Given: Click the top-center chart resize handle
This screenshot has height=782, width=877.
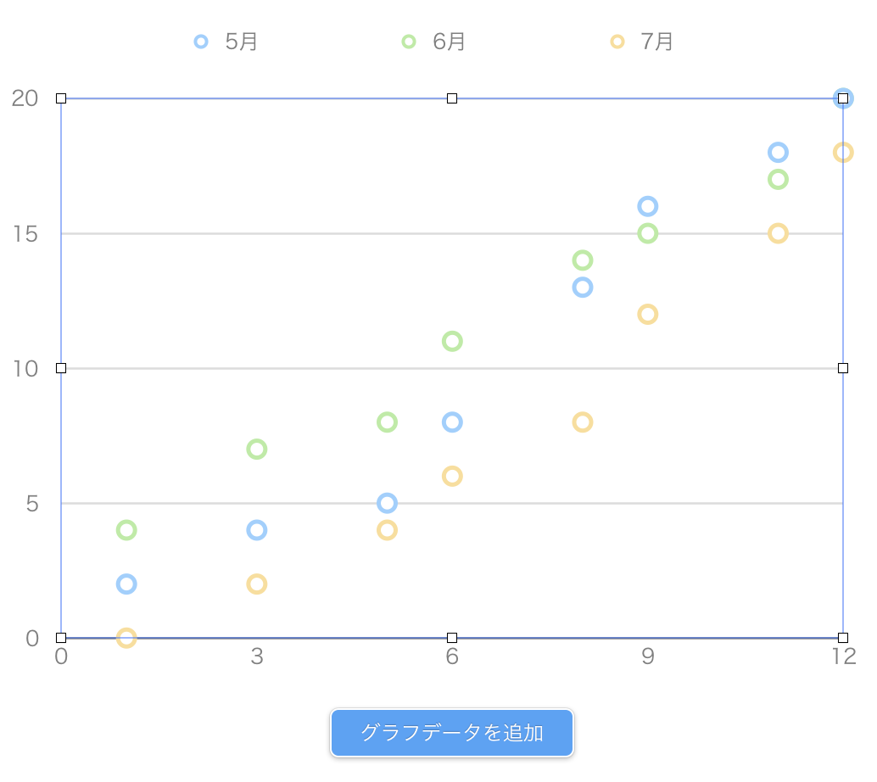Looking at the screenshot, I should point(452,98).
